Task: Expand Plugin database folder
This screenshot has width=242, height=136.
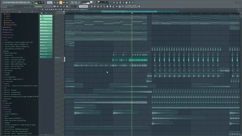Action: (x=9, y=30)
